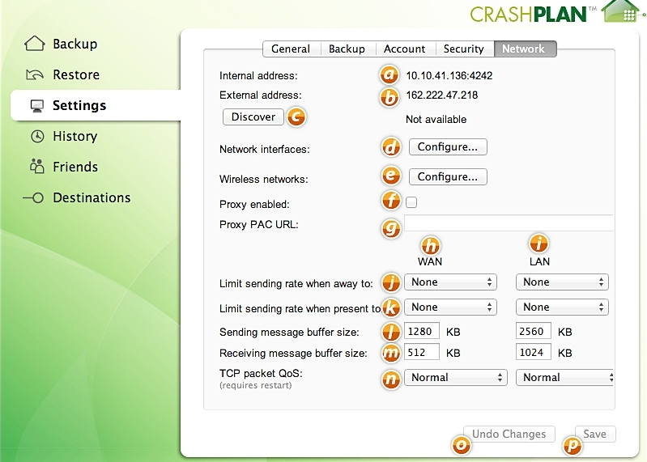The image size is (647, 462).
Task: Switch to the General tab
Action: point(291,49)
